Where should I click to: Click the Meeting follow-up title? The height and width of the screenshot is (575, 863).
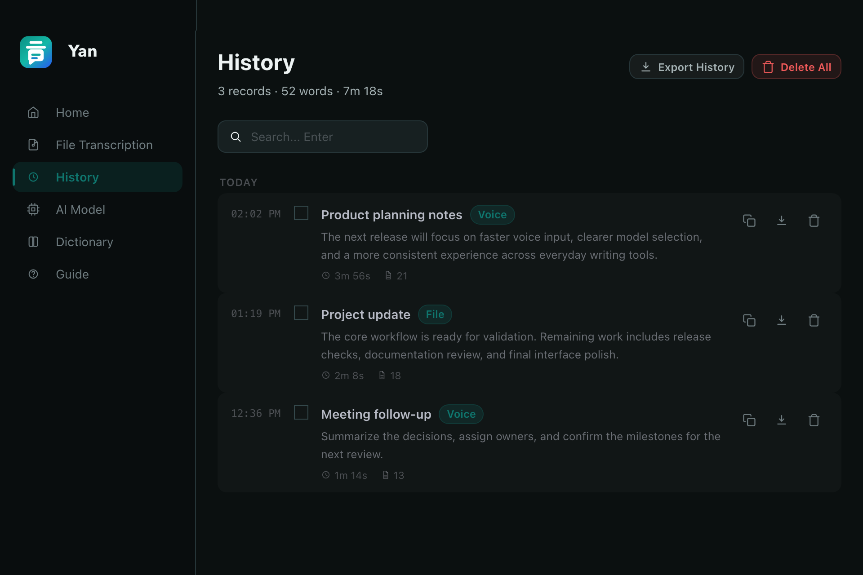click(x=376, y=415)
